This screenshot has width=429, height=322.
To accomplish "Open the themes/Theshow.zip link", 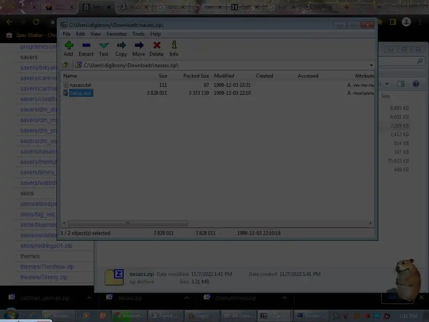I will pos(47,267).
